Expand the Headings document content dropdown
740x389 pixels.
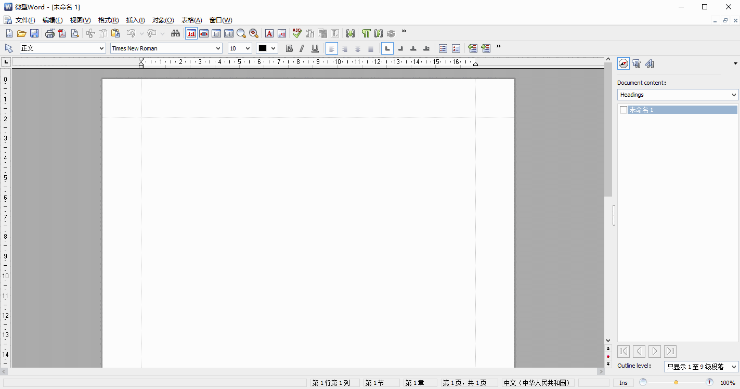pyautogui.click(x=734, y=95)
